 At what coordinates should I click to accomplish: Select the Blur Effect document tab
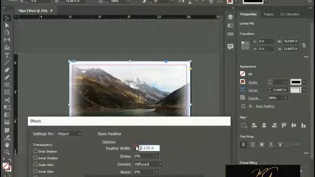pyautogui.click(x=33, y=11)
